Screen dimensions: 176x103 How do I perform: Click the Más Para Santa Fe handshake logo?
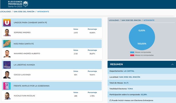click(x=7, y=44)
